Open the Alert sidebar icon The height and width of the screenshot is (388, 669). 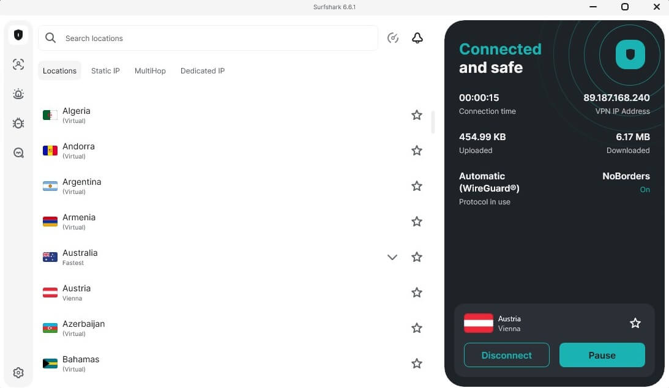pos(18,94)
